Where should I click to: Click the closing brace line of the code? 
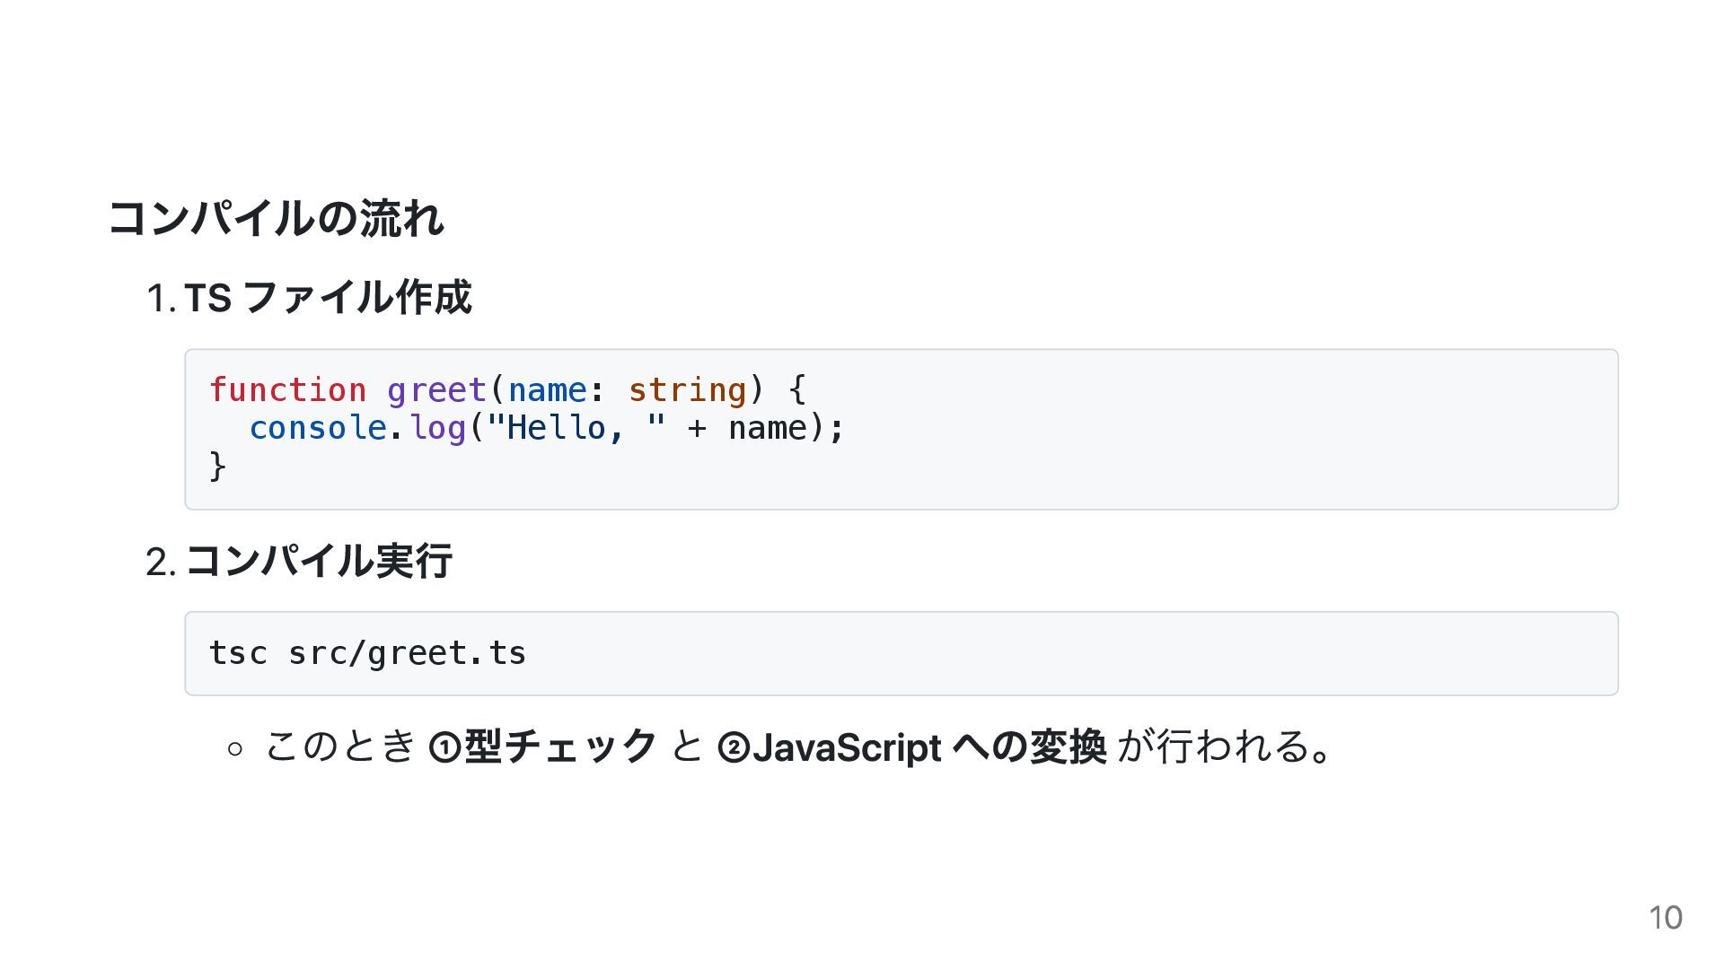[217, 466]
